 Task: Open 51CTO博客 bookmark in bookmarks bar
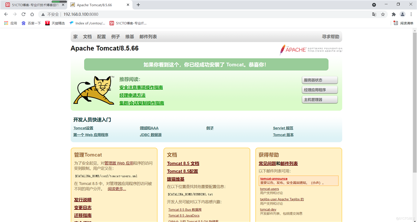point(128,23)
